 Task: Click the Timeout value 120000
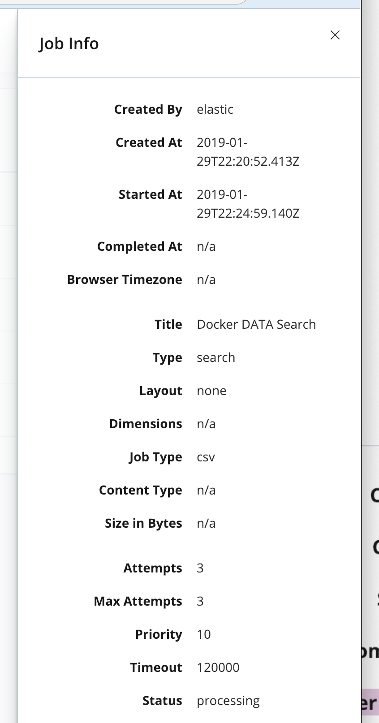218,667
